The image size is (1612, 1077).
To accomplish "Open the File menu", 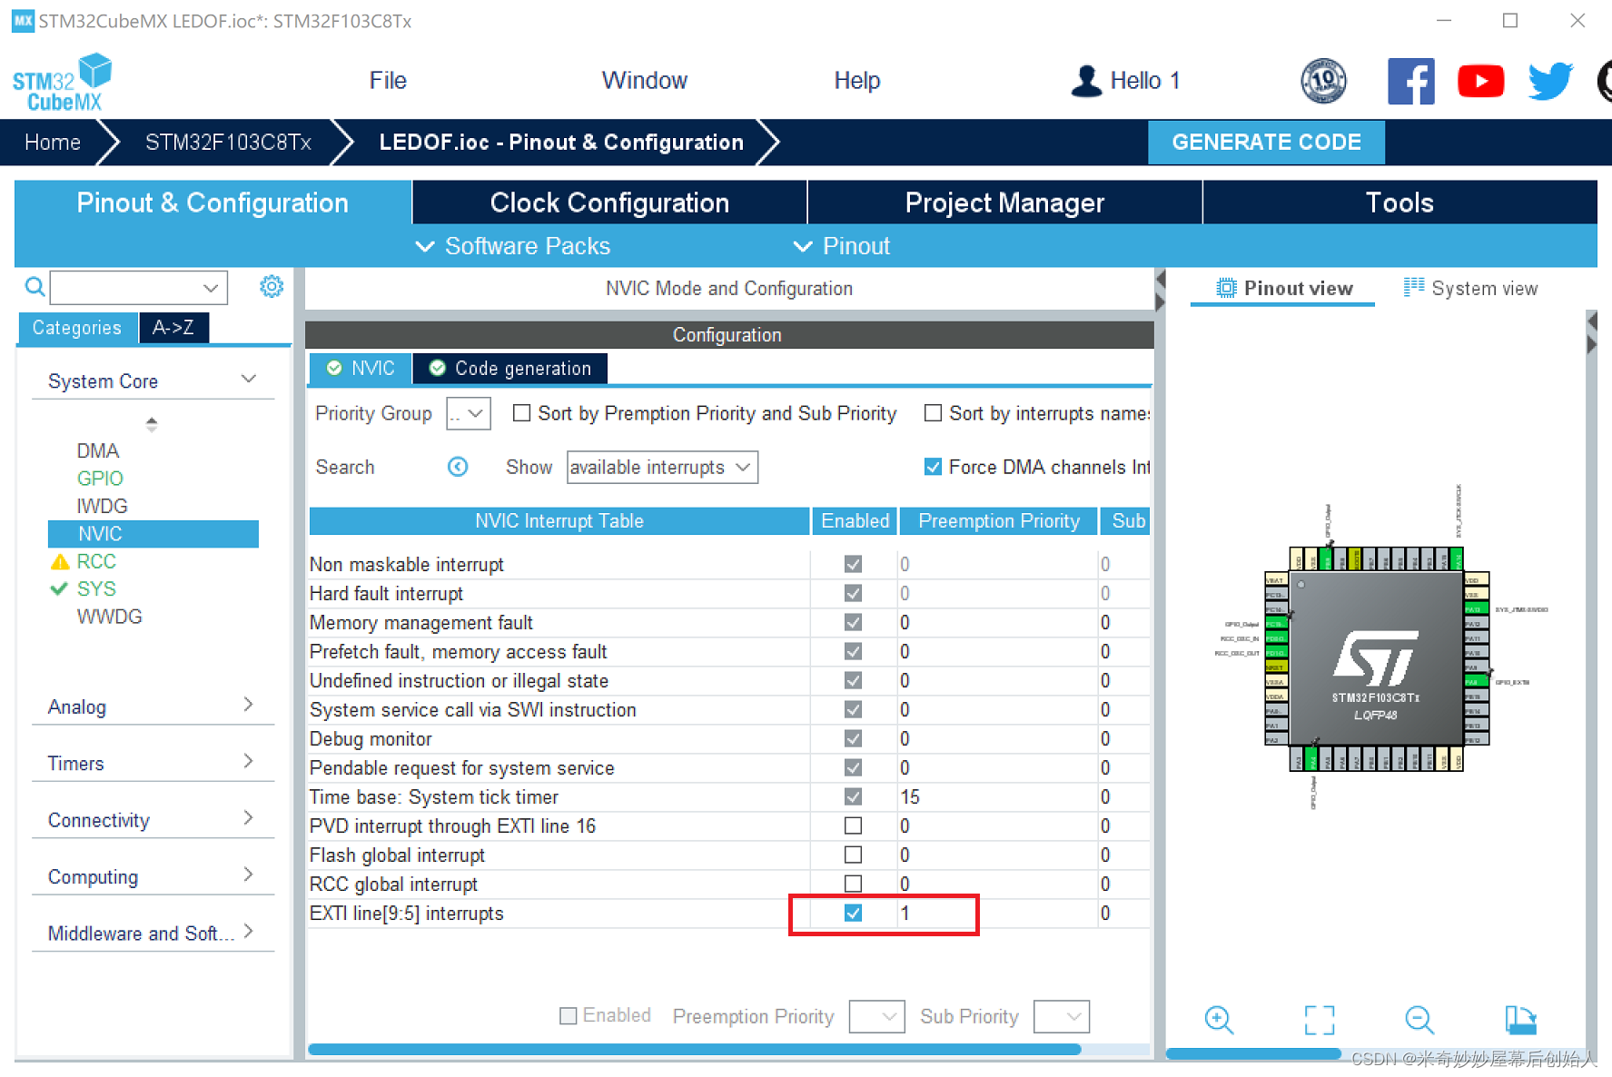I will click(x=388, y=80).
